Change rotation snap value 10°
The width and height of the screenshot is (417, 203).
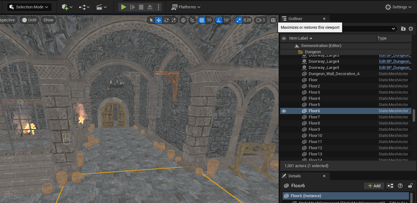click(x=226, y=20)
